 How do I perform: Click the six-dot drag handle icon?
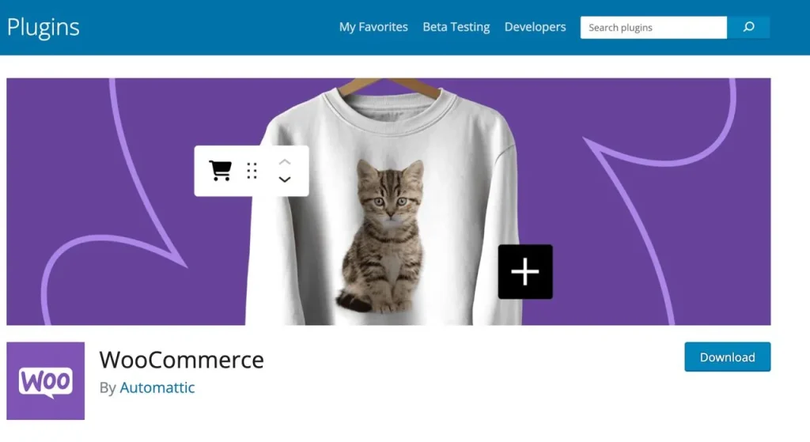252,171
